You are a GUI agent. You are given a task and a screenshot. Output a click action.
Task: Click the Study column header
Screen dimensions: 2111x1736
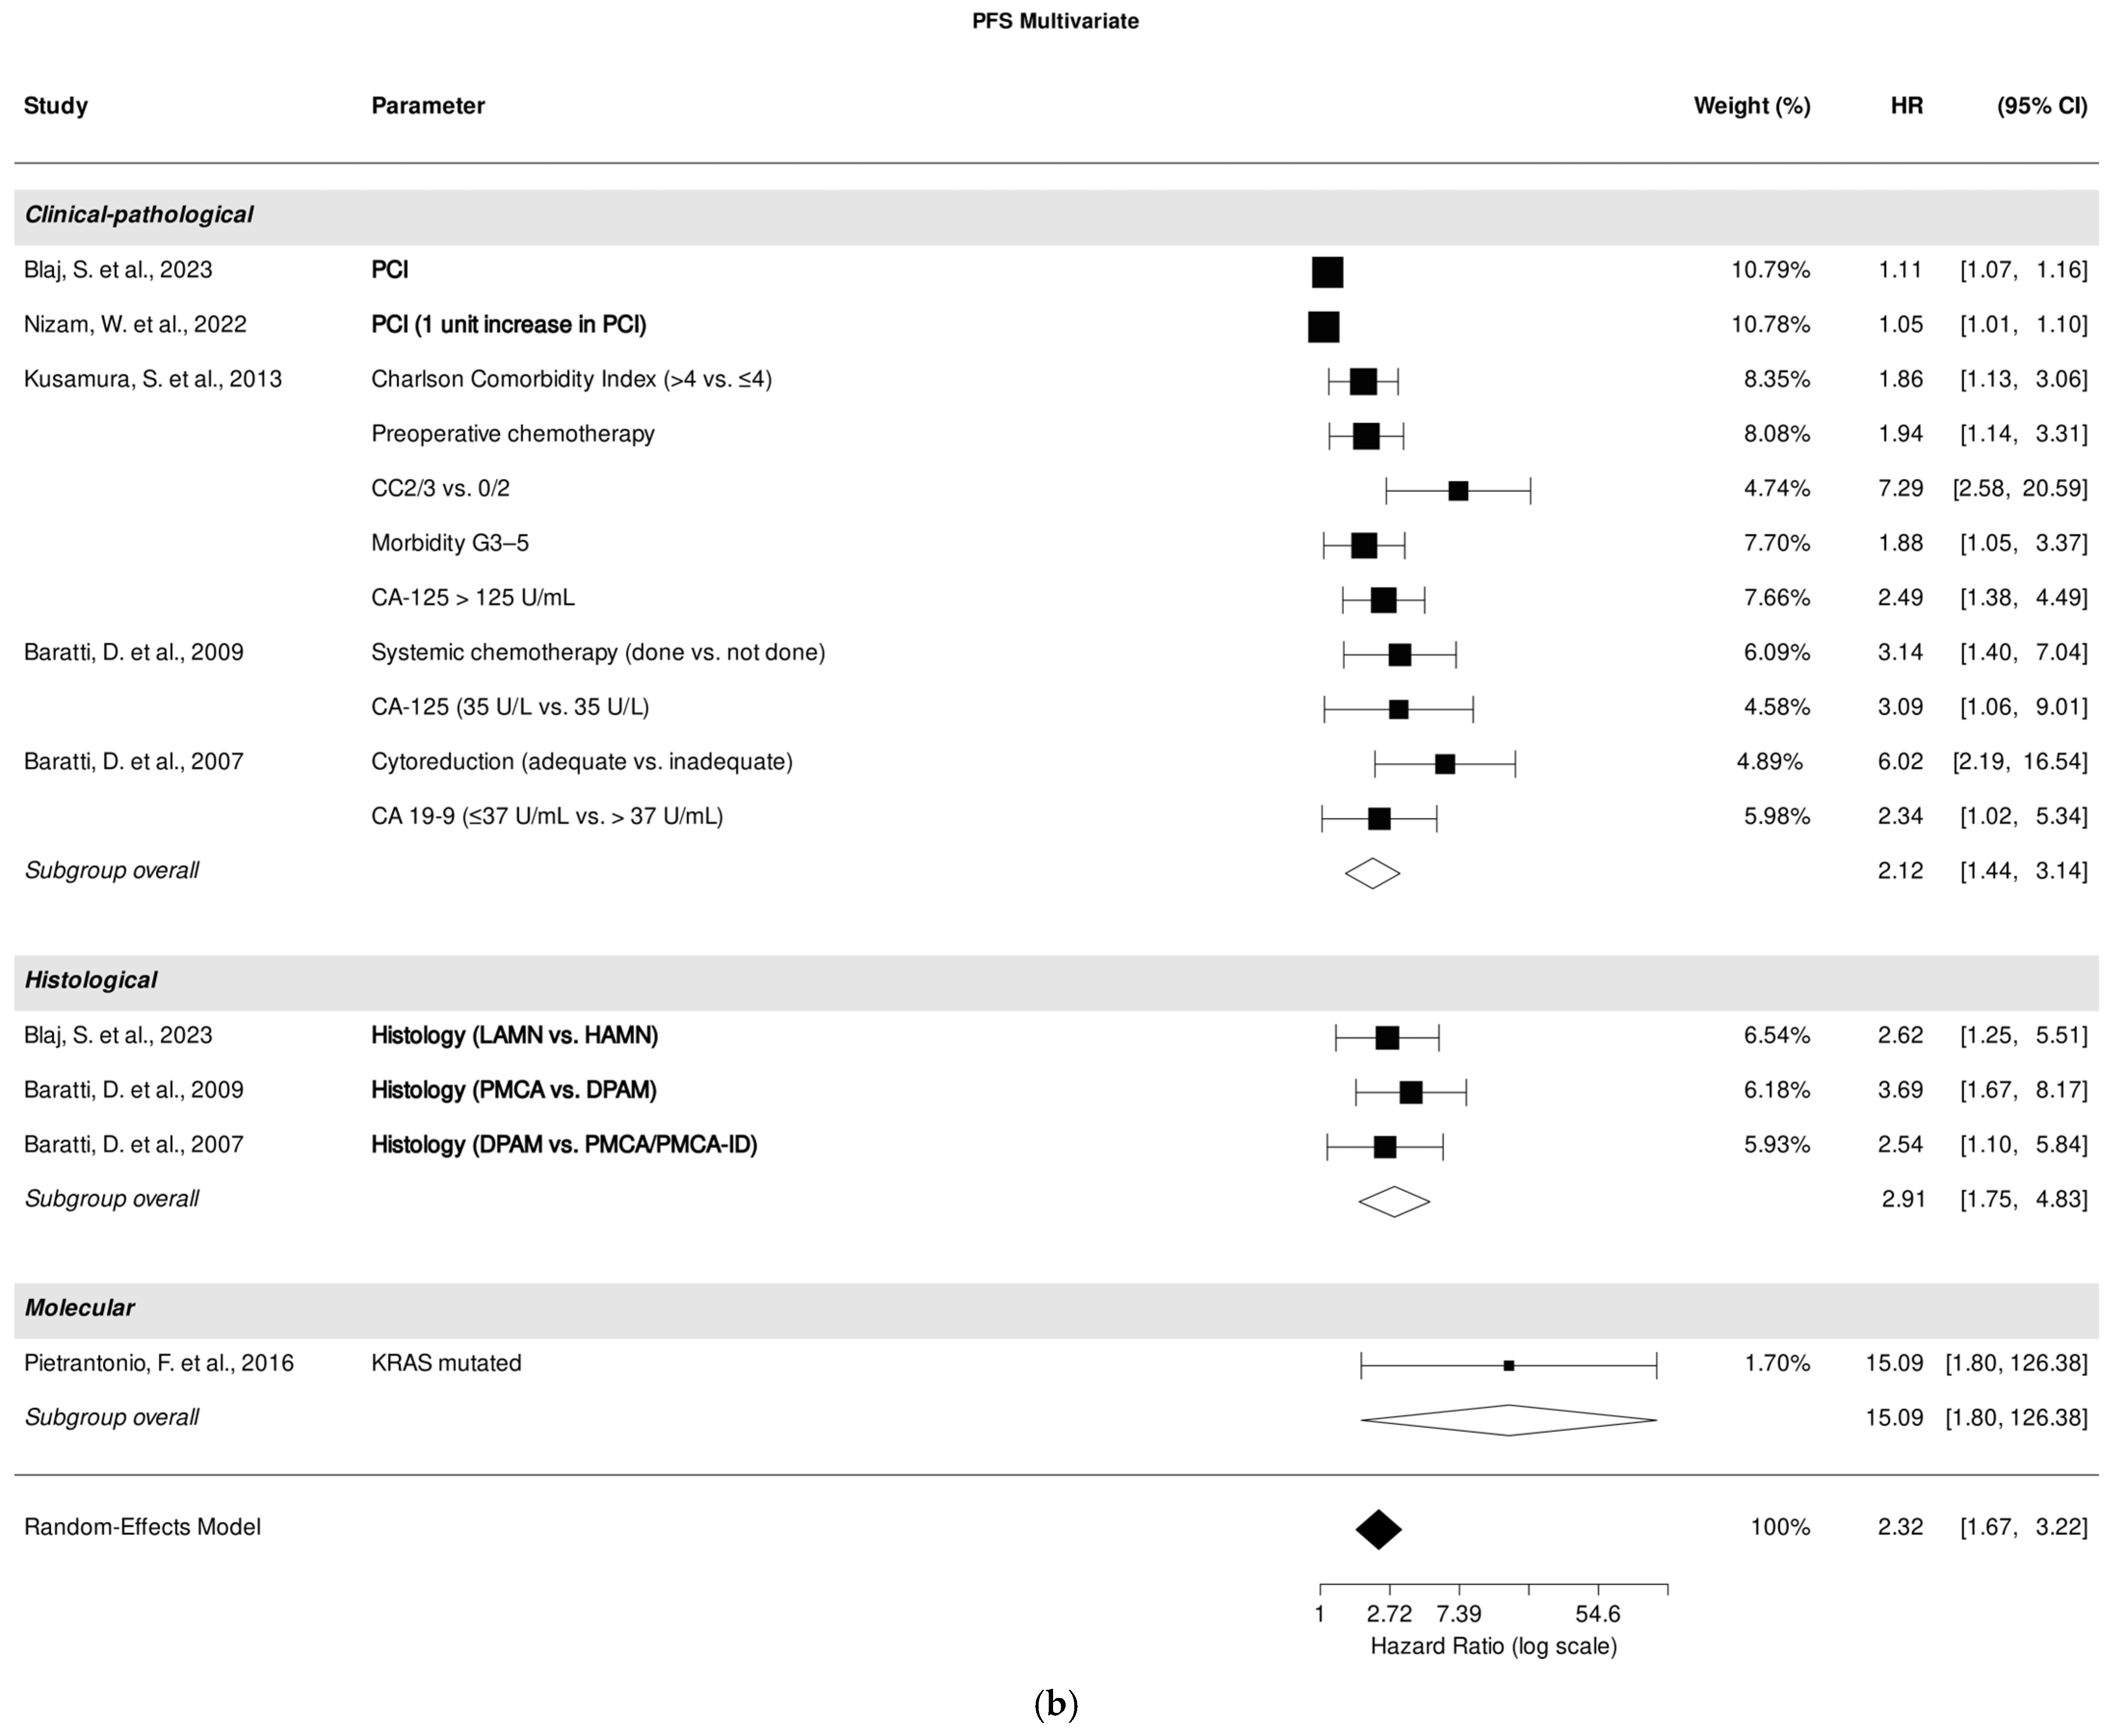[x=56, y=106]
